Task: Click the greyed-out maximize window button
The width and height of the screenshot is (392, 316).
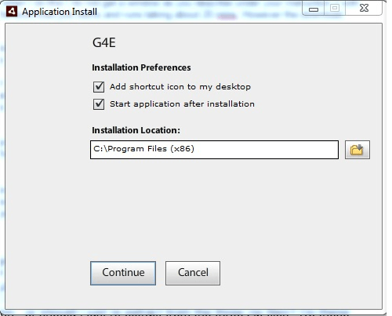Action: [335, 9]
